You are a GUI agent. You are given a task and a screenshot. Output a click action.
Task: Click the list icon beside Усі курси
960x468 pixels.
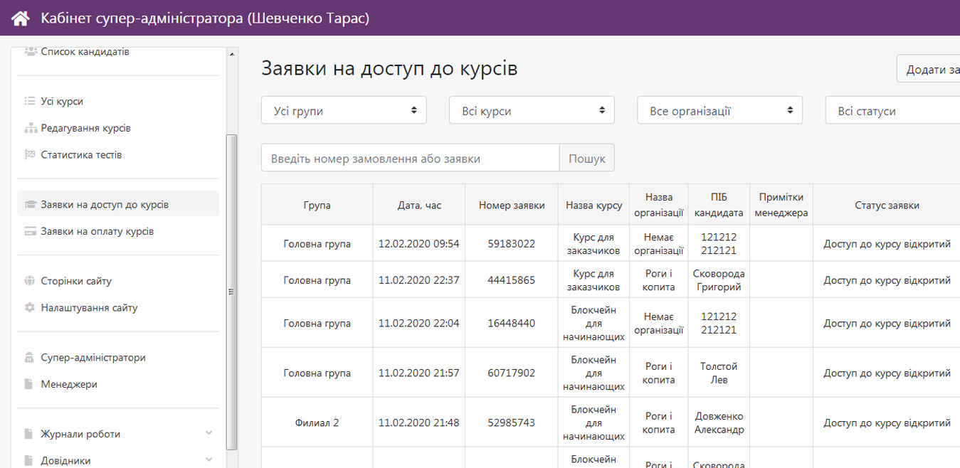(30, 102)
